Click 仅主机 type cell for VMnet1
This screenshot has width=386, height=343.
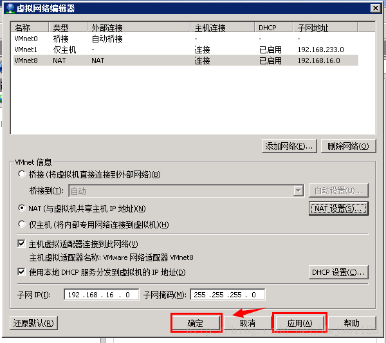coord(64,50)
